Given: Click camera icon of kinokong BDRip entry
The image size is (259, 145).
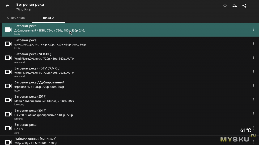Looking at the screenshot, I should point(8,100).
